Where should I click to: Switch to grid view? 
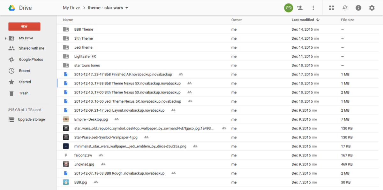(331, 7)
